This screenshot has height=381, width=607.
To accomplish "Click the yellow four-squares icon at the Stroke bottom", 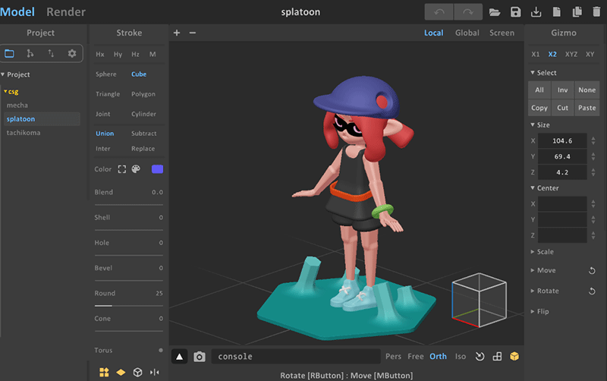I will 104,372.
